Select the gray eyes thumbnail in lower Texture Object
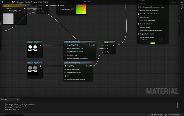184x116 pixels. (33, 70)
